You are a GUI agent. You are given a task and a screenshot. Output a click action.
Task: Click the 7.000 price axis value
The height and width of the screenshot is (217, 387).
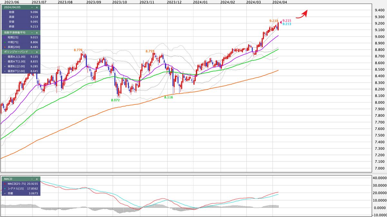click(x=380, y=168)
